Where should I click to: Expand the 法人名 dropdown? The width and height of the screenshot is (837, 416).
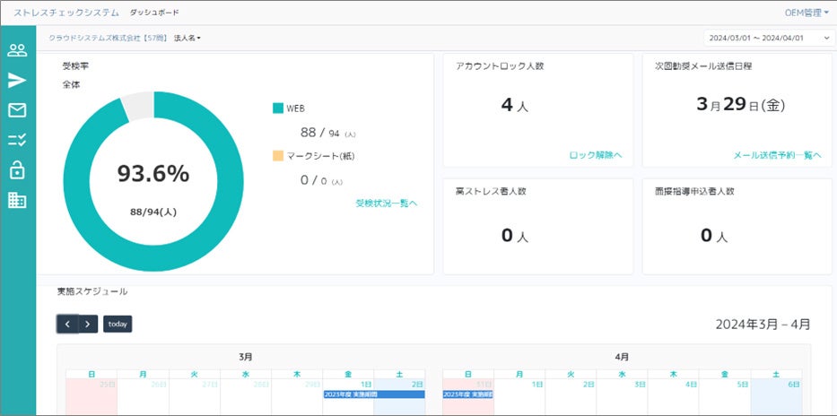coord(187,38)
